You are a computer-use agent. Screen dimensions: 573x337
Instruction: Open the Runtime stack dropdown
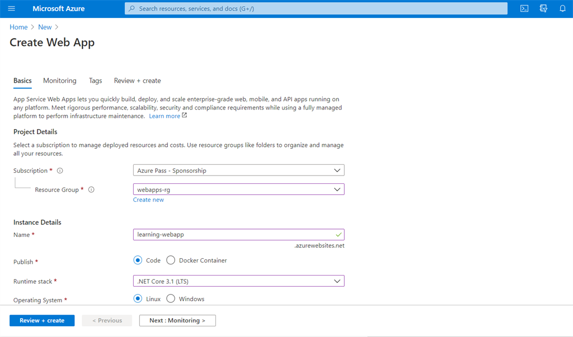click(337, 281)
